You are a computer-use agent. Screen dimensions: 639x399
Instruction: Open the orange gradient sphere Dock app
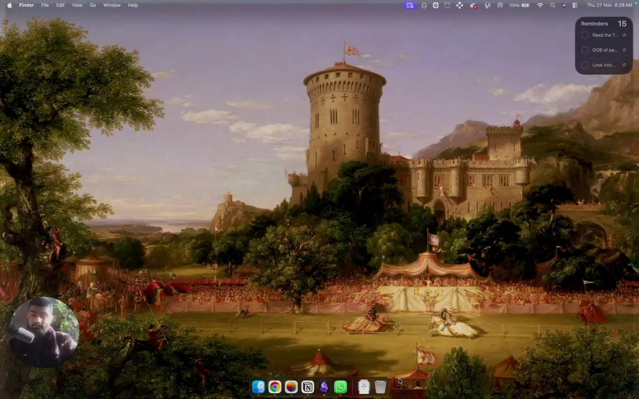tap(291, 387)
